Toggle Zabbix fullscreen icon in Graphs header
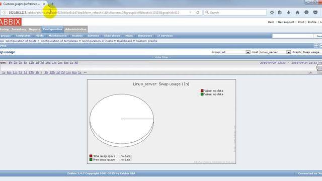 (316, 46)
